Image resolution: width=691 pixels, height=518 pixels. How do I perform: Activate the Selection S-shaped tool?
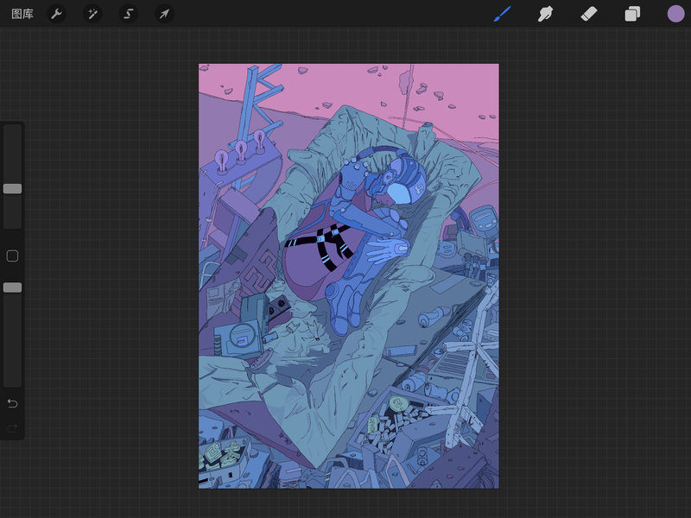click(x=128, y=14)
